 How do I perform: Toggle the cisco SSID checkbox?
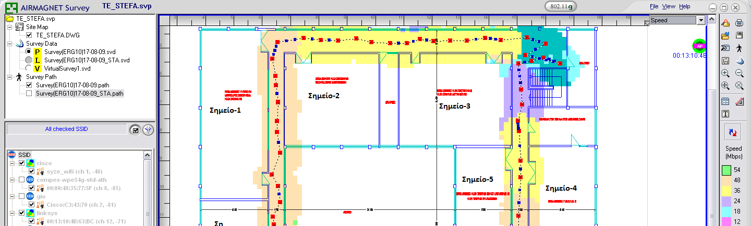[21, 163]
